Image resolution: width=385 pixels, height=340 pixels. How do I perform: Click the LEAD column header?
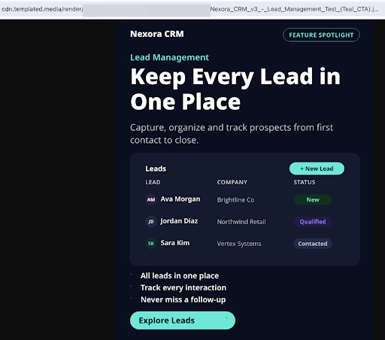(153, 182)
